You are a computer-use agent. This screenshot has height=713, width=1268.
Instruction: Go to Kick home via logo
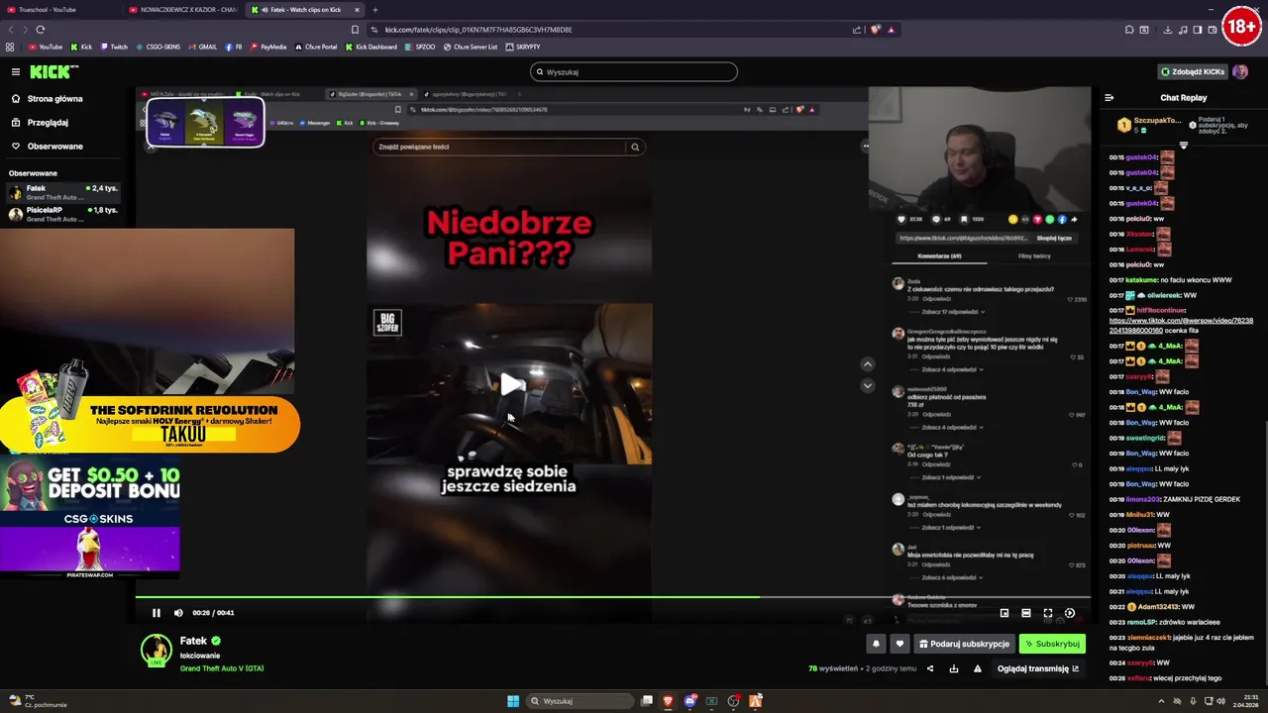coord(53,71)
